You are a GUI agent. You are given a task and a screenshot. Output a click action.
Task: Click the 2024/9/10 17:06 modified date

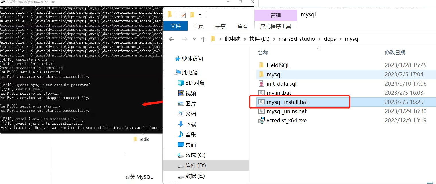406,84
